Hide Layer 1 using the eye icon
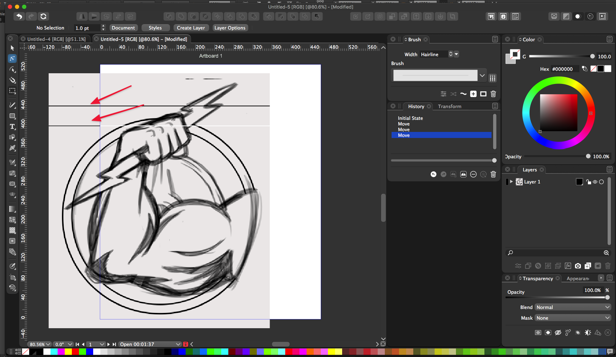 click(595, 182)
